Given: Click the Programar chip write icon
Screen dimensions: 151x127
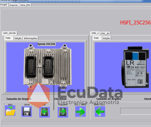Looking at the screenshot, I should pyautogui.click(x=63, y=112).
